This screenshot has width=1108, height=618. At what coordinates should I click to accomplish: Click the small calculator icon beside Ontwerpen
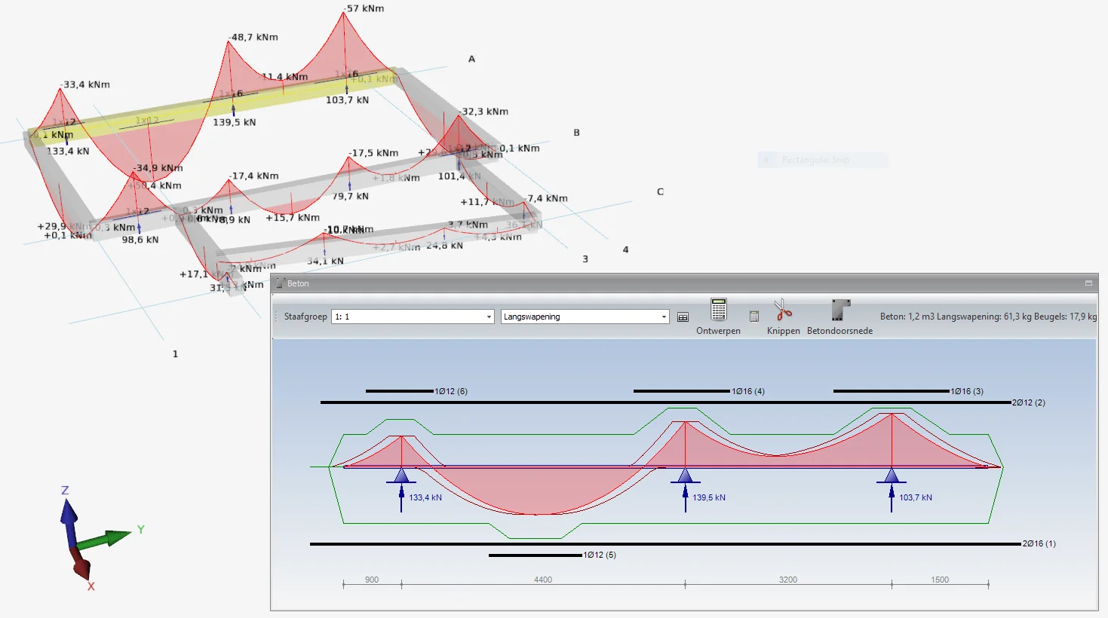coord(754,317)
